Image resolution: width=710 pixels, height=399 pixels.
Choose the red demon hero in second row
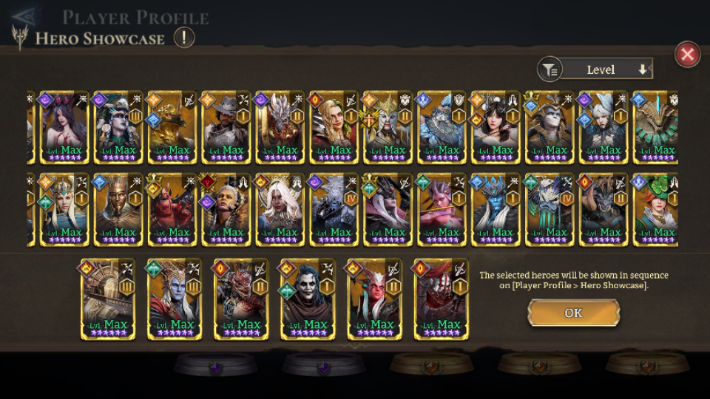pyautogui.click(x=172, y=211)
